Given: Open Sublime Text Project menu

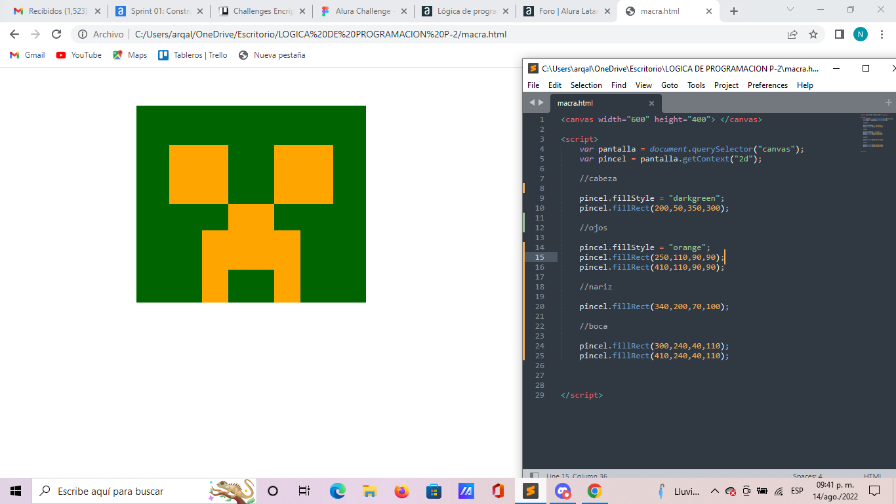Looking at the screenshot, I should tap(726, 85).
